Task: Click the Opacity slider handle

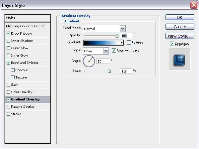Action: [x=117, y=36]
